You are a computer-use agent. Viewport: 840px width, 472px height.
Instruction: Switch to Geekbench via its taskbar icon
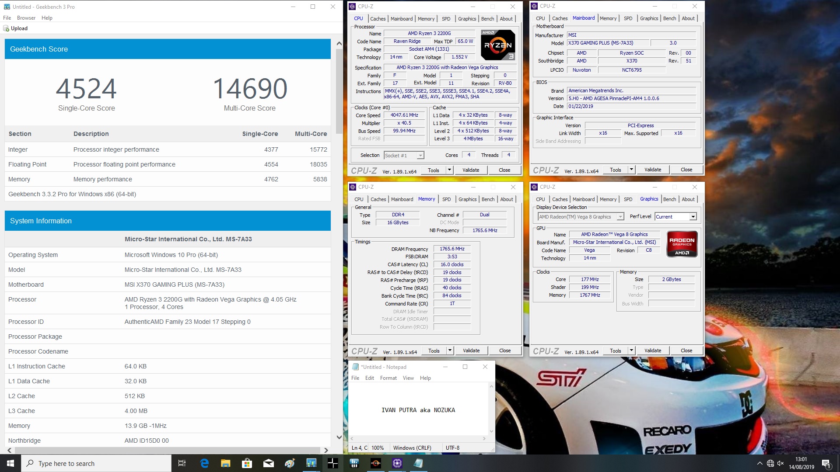click(311, 463)
